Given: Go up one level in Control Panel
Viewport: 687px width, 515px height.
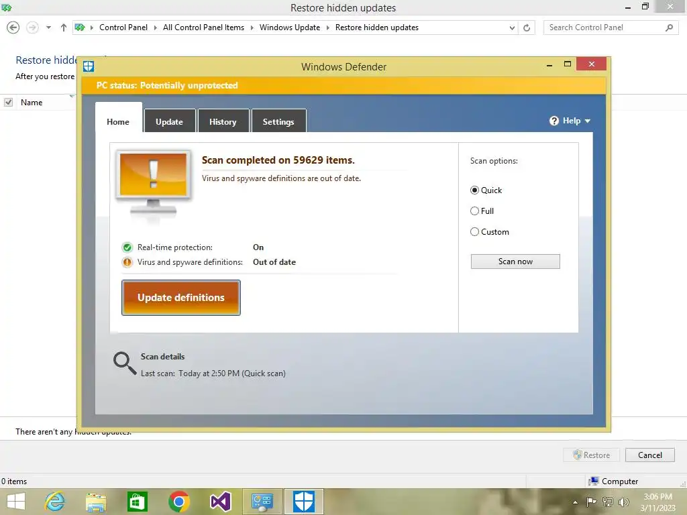Looking at the screenshot, I should pos(64,27).
